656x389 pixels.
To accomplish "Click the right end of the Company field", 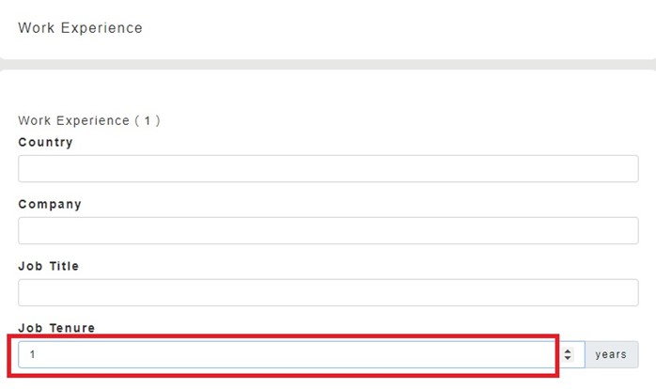I will (625, 231).
